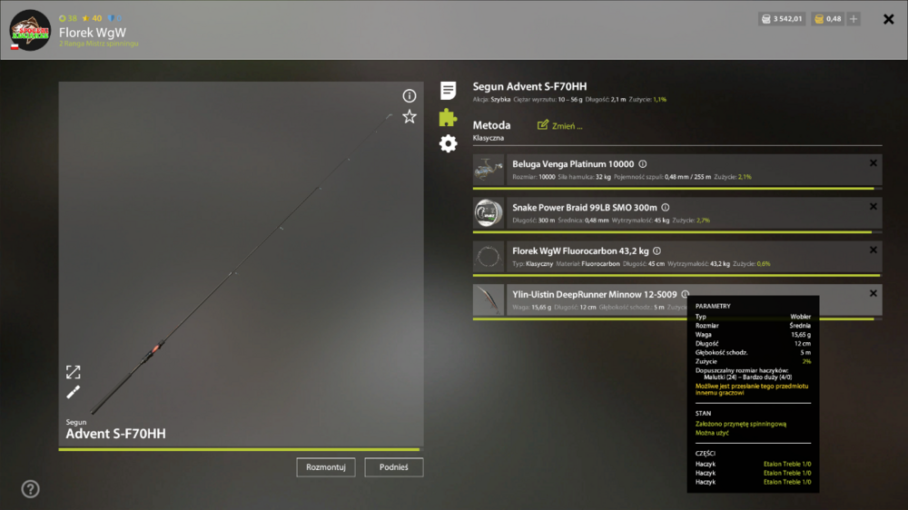
Task: Remove Beluga Venga Platinum reel
Action: (873, 163)
